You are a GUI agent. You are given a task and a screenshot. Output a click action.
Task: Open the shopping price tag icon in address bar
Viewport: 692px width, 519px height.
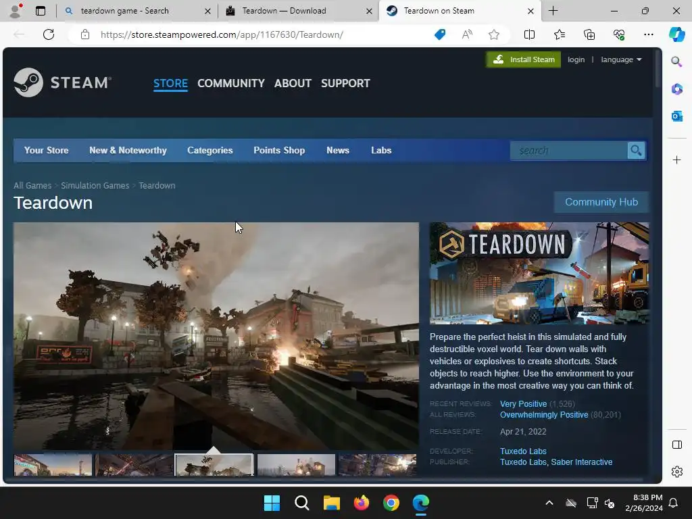tap(440, 34)
